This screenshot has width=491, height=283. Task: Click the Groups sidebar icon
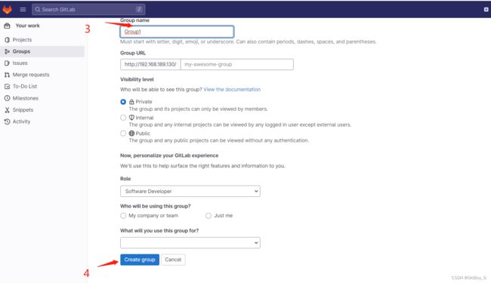(x=8, y=51)
